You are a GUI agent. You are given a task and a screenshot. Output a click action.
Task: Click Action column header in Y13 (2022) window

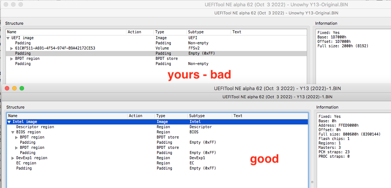coord(142,116)
